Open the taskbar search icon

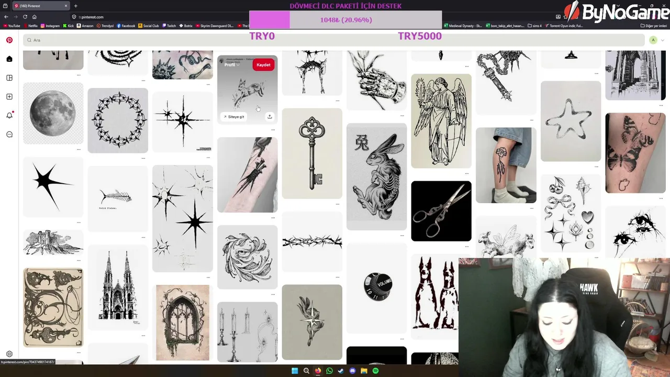tap(306, 371)
